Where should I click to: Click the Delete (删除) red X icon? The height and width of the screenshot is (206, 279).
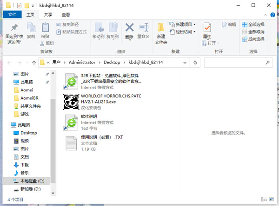pos(129,28)
